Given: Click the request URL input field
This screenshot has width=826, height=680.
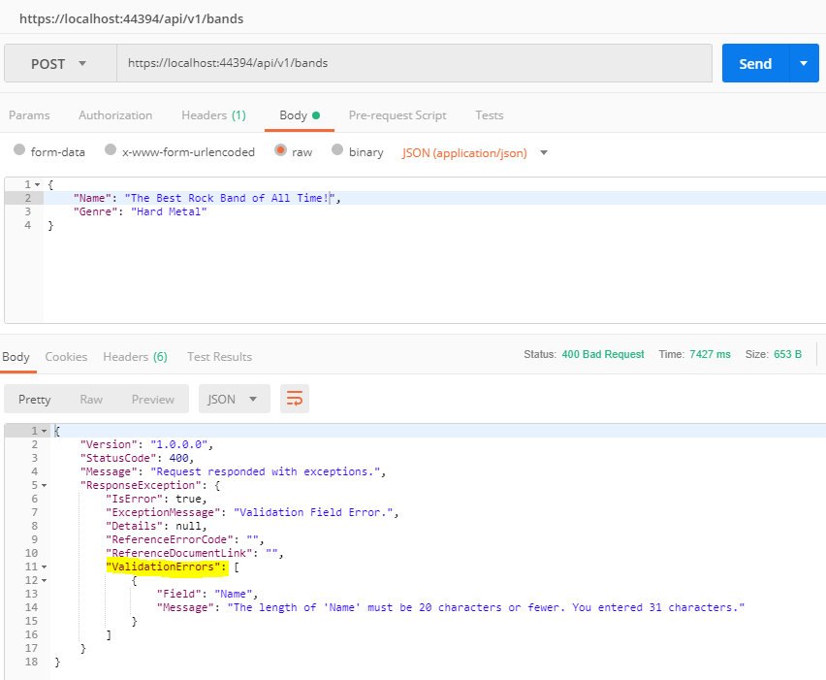Looking at the screenshot, I should pyautogui.click(x=414, y=63).
